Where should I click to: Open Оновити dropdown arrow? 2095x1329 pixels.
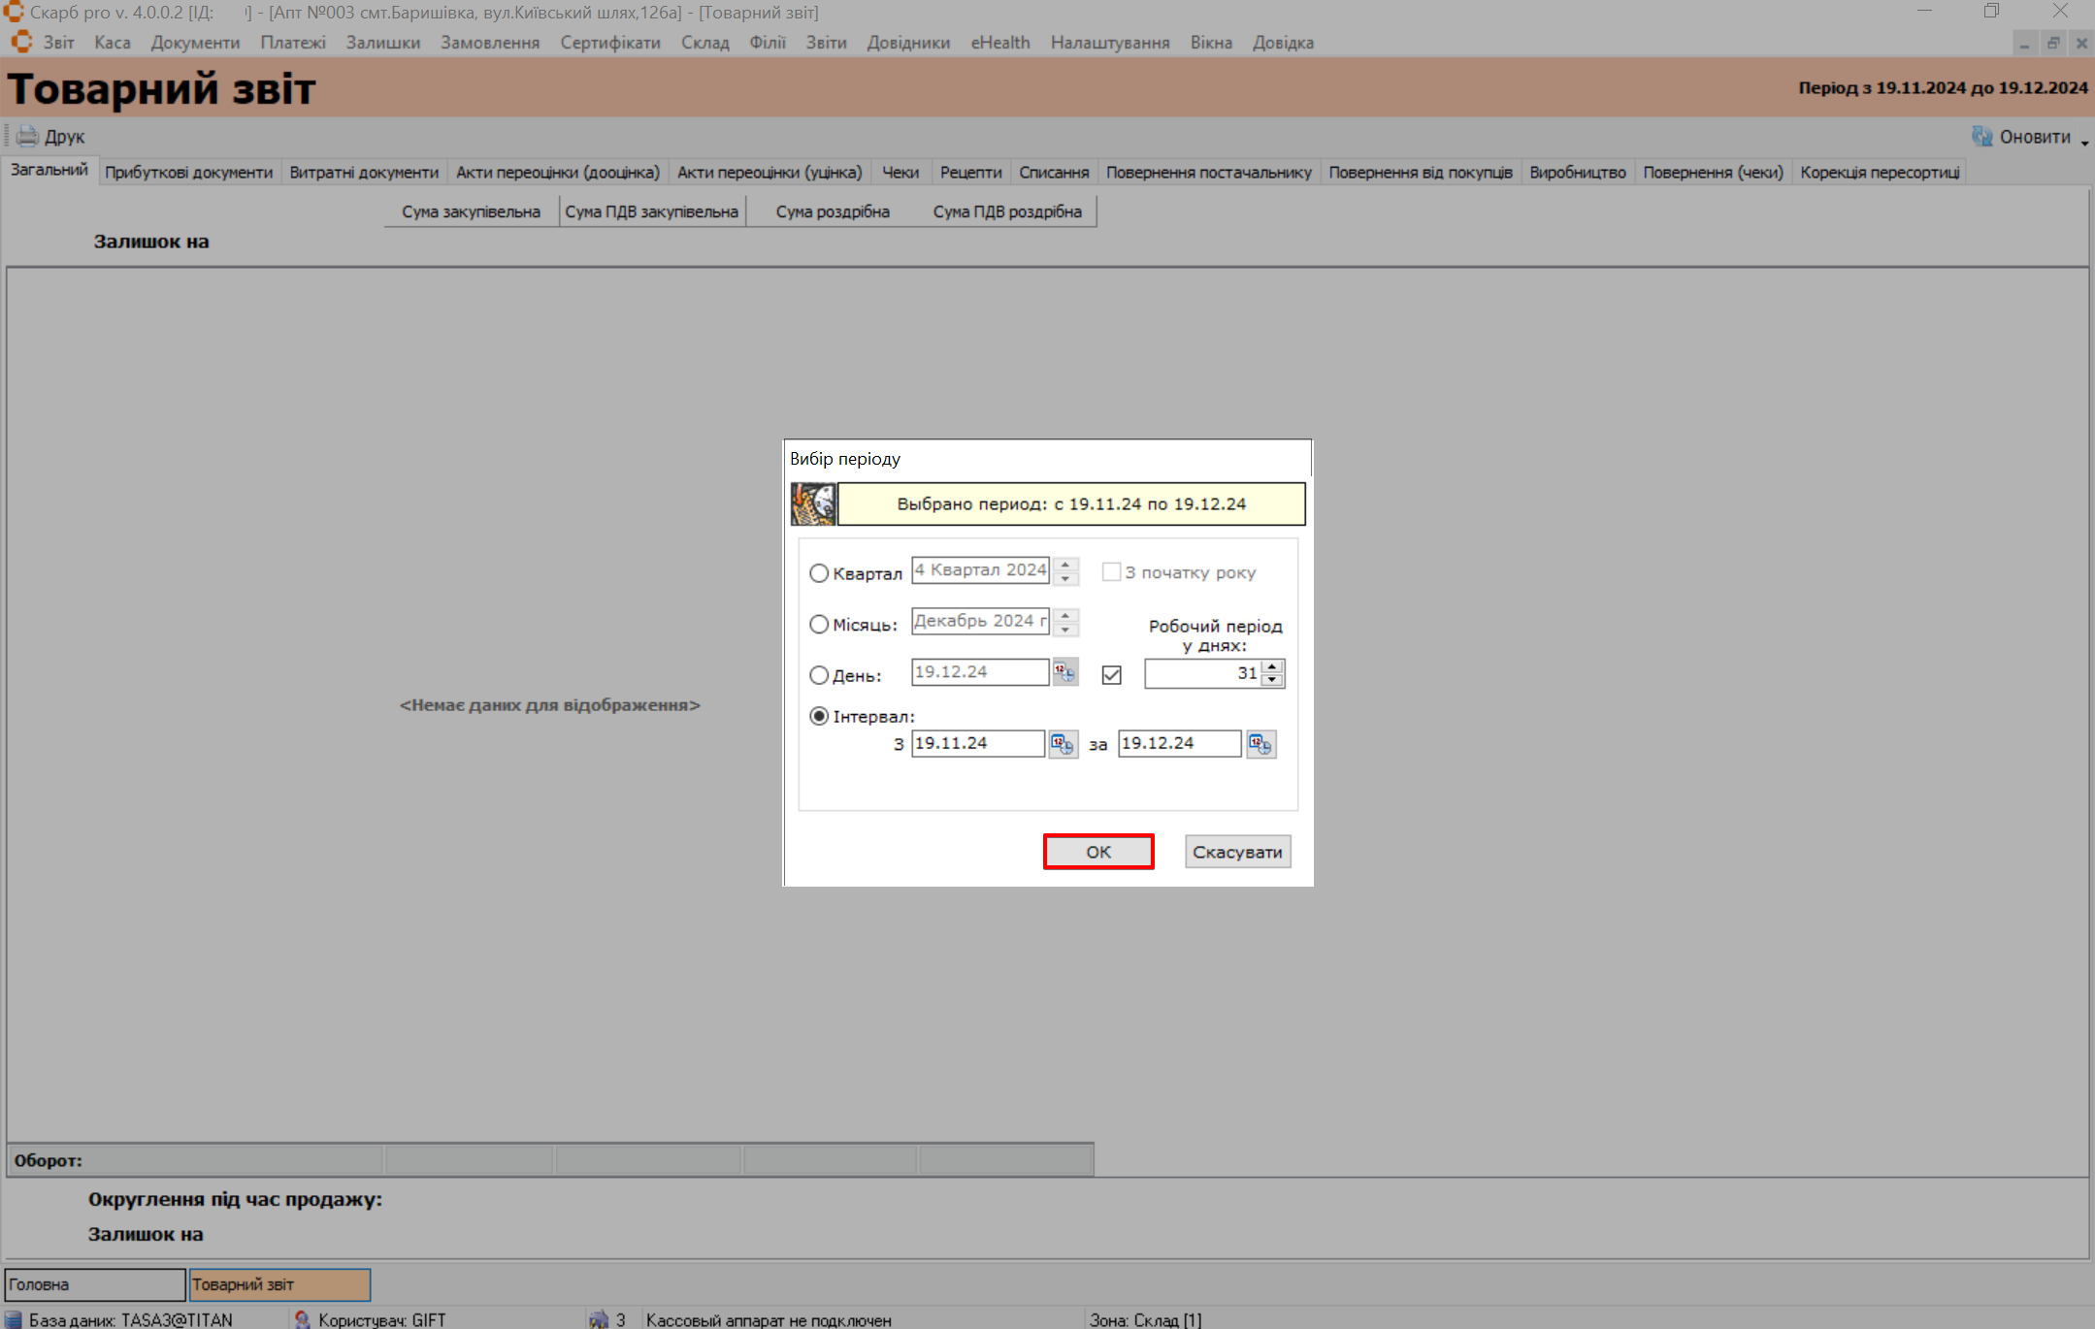coord(2084,142)
